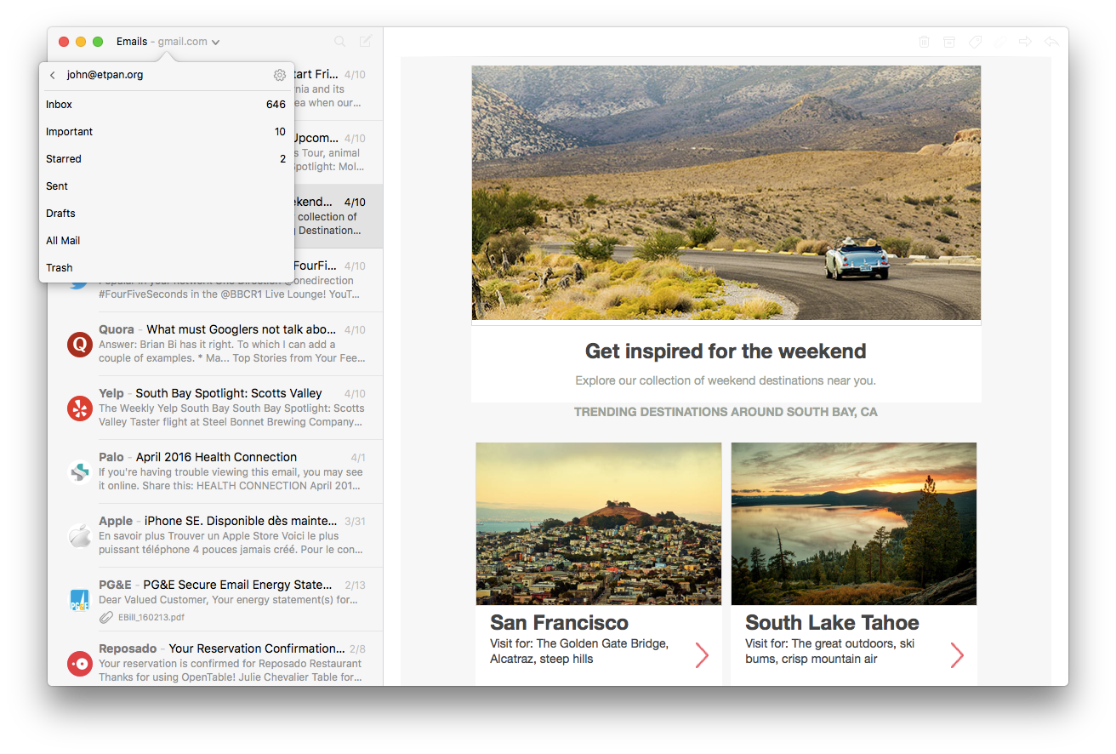Screen dimensions: 1116x754
Task: Select the Inbox folder
Action: pyautogui.click(x=167, y=105)
